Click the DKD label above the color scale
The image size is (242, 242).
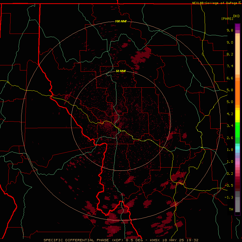pos(236,16)
